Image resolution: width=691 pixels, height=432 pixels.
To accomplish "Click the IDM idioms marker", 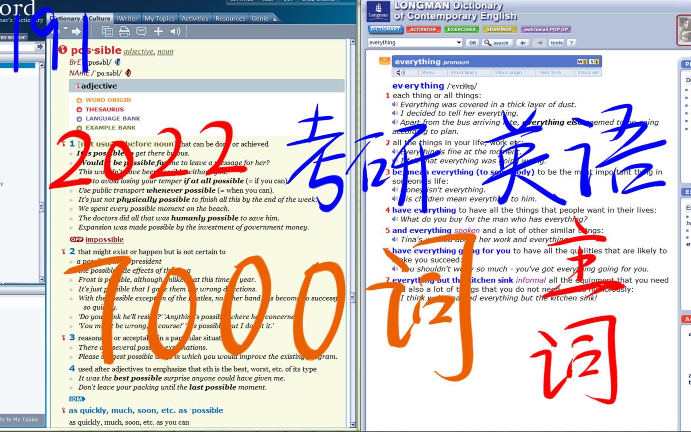I will [x=77, y=399].
